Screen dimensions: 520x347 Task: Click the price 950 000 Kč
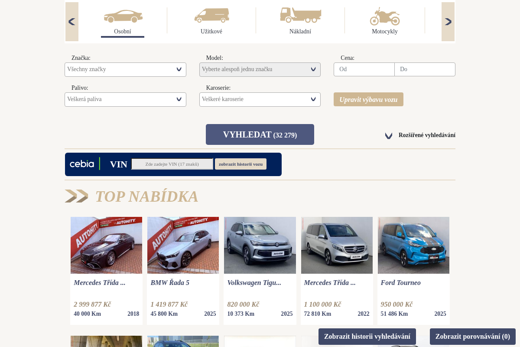pos(396,304)
